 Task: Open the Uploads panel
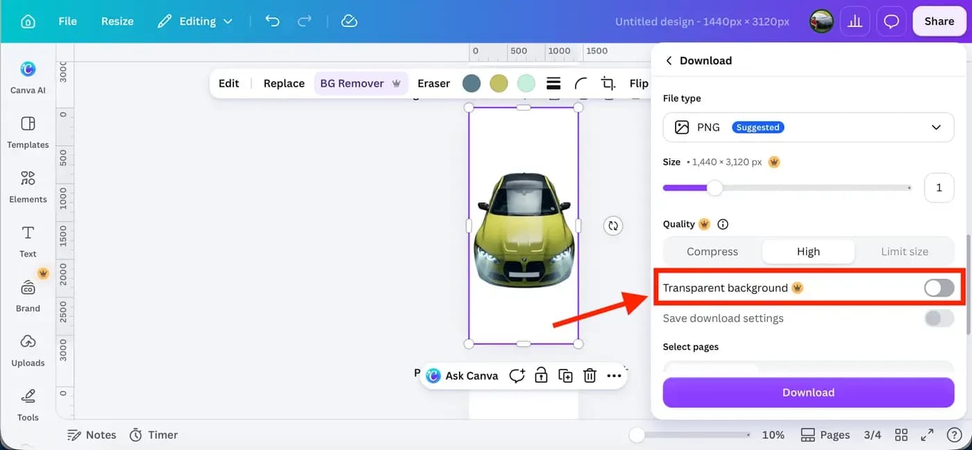(28, 350)
